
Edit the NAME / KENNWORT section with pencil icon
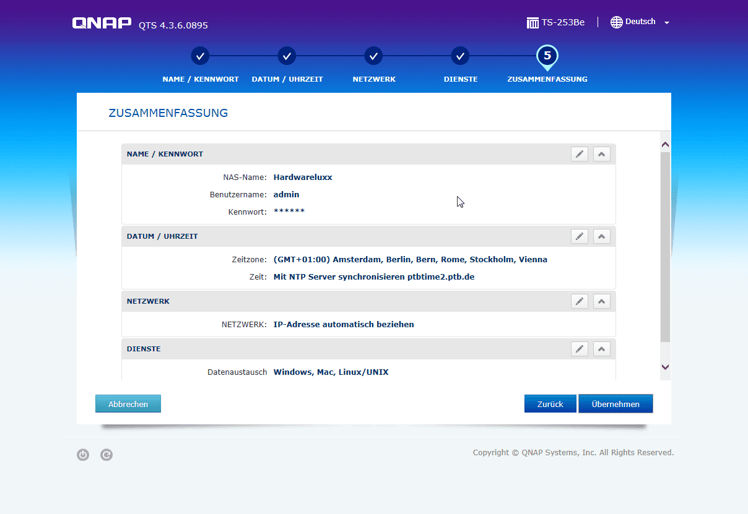580,154
